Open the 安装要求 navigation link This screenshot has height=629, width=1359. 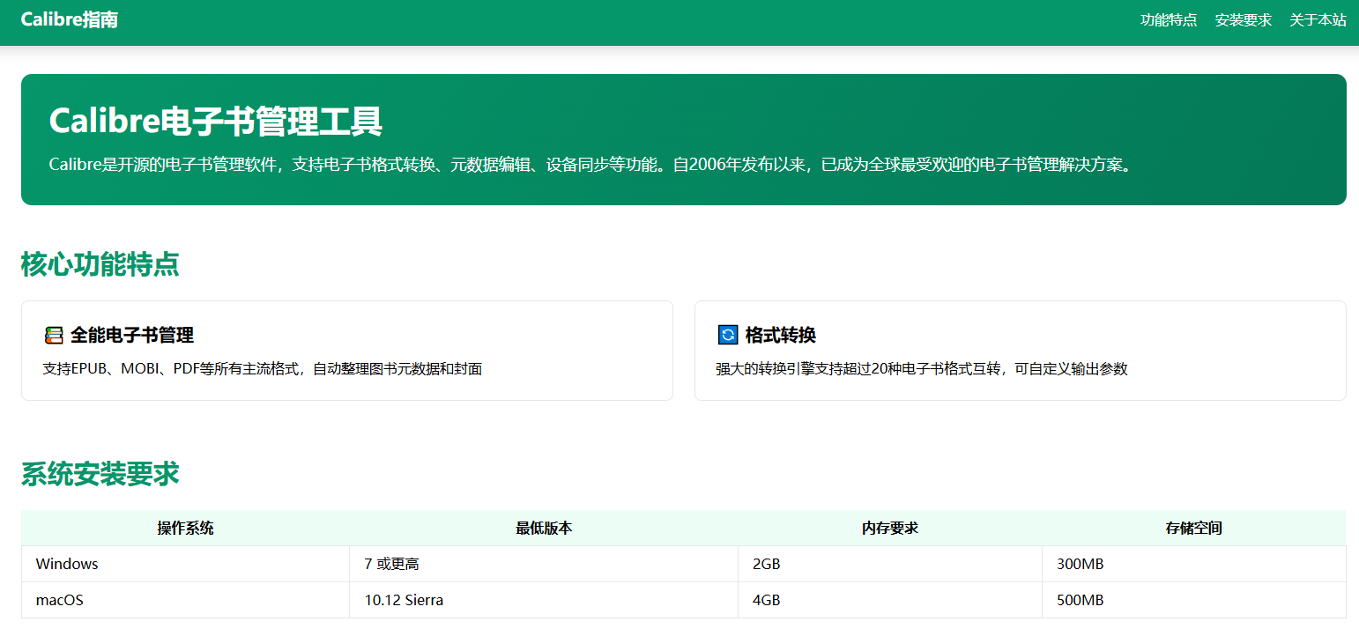[1244, 20]
